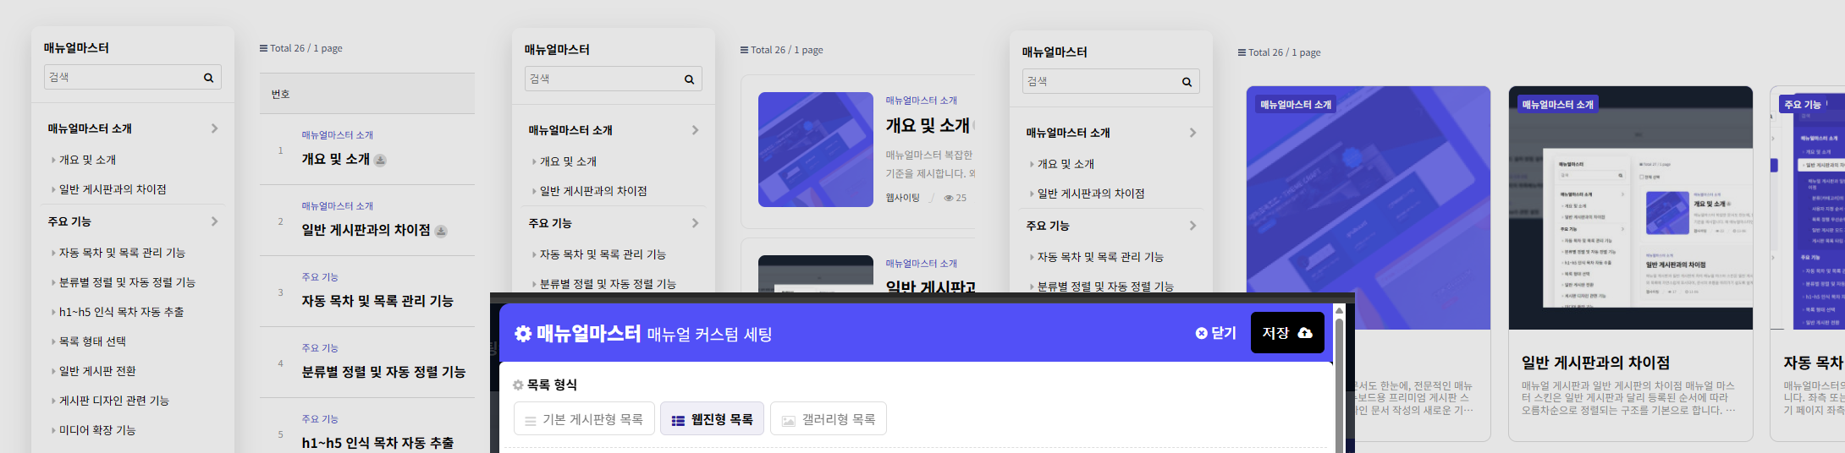Open the 일반 게시판과의 차이점 gallery card thumbnail
The height and width of the screenshot is (453, 1845).
(1630, 208)
